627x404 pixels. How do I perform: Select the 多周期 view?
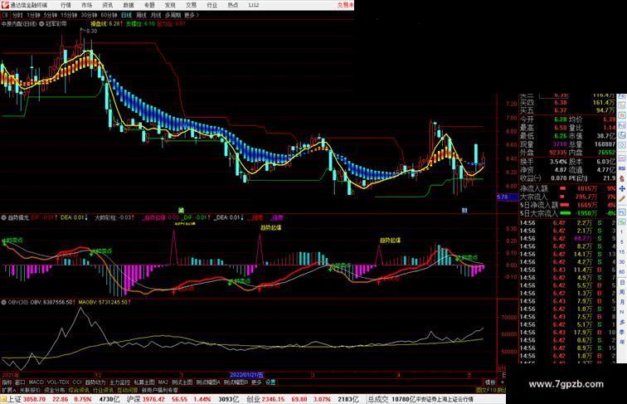coord(173,15)
